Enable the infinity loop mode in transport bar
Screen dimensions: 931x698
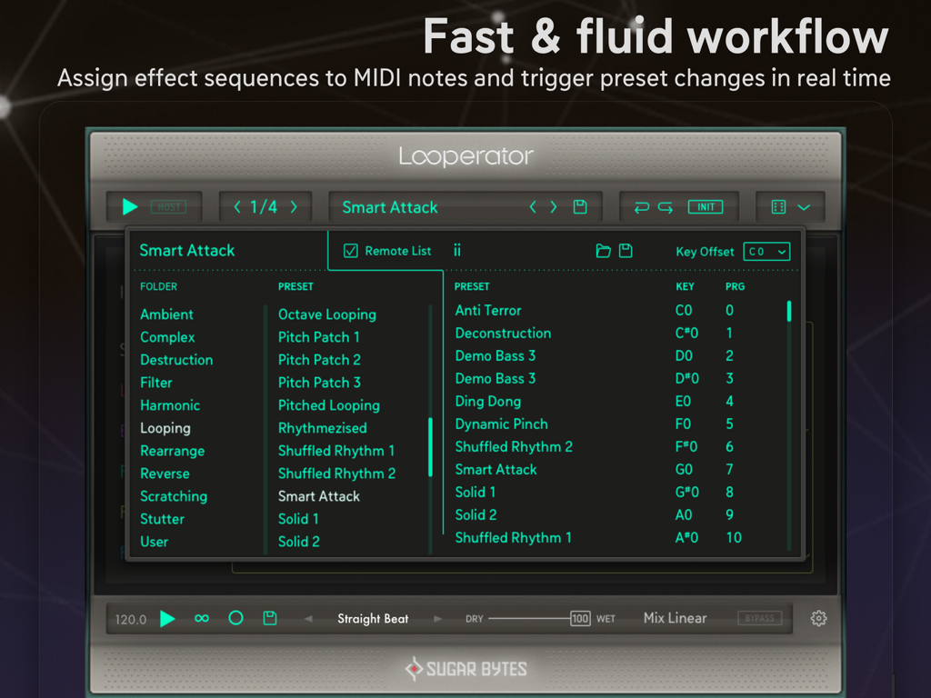pyautogui.click(x=202, y=618)
